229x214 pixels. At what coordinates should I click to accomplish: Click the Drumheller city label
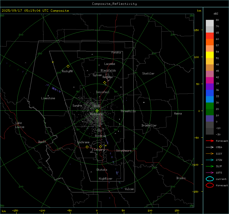click(x=149, y=125)
